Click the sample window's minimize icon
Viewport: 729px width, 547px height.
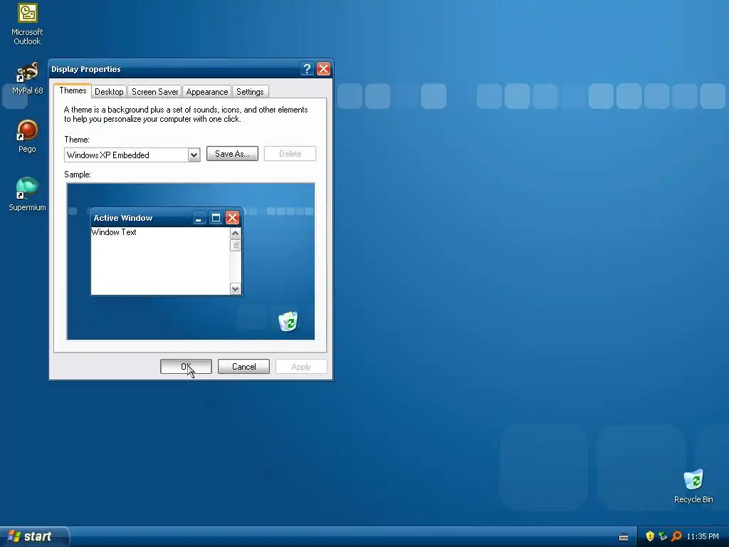199,218
